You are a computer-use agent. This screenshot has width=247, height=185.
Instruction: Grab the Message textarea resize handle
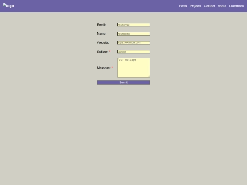tap(149, 76)
